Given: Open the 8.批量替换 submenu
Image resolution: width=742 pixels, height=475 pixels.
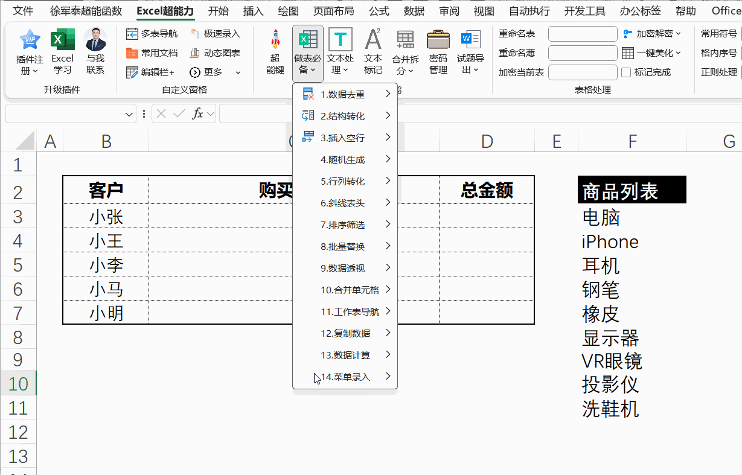Looking at the screenshot, I should [345, 246].
